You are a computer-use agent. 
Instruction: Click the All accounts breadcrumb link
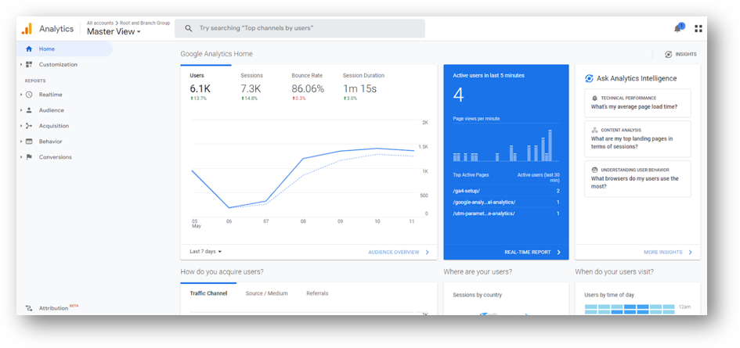100,23
